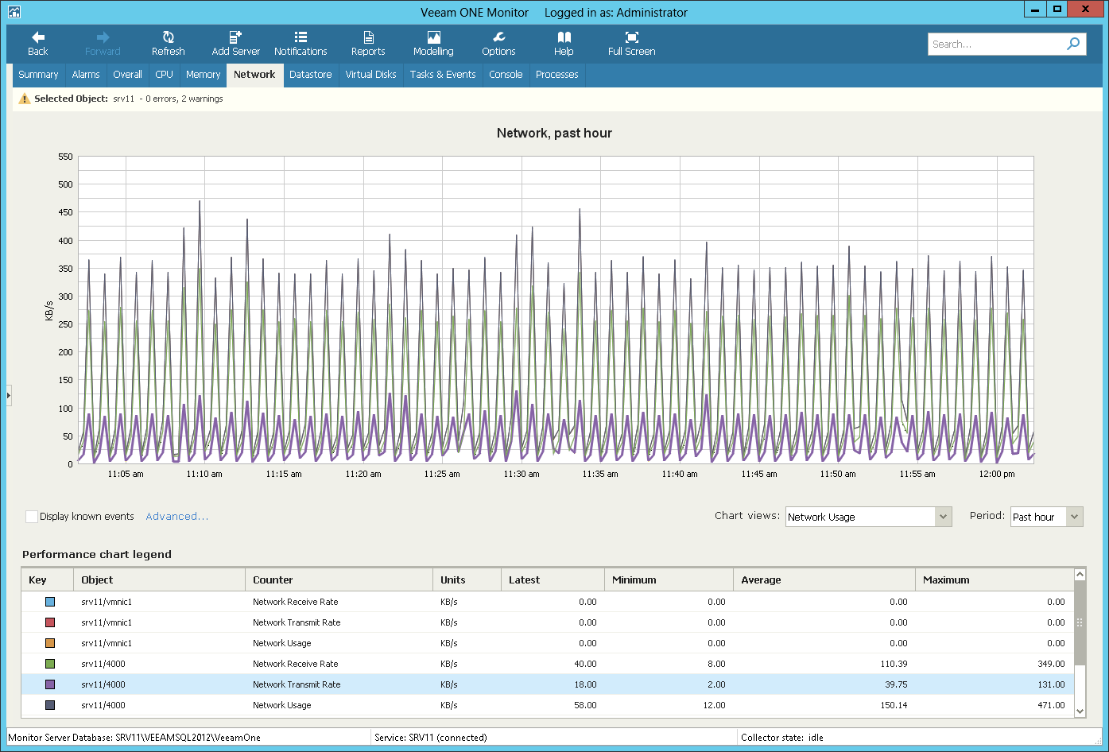This screenshot has height=752, width=1109.
Task: Open the Help book icon
Action: point(564,37)
